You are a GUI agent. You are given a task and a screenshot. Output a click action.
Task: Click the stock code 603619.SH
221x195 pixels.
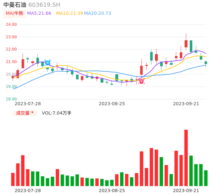pos(44,5)
